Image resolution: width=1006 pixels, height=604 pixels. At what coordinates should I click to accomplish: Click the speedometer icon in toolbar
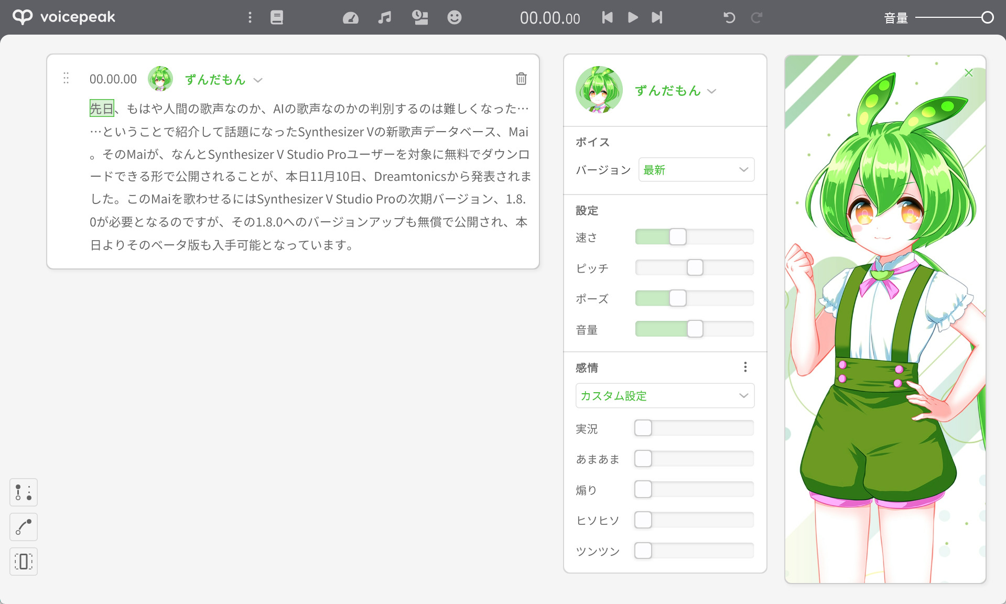[x=351, y=18]
